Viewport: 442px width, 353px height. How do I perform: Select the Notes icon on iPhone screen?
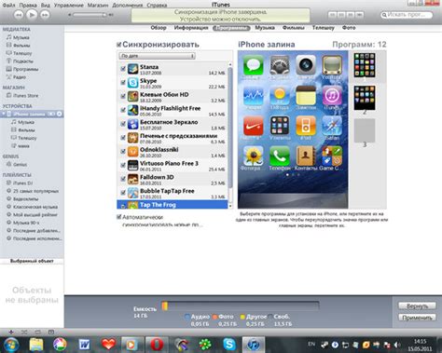(x=306, y=96)
